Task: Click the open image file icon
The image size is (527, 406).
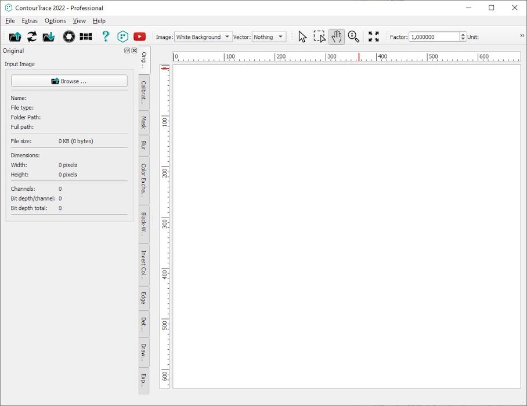Action: (x=15, y=37)
